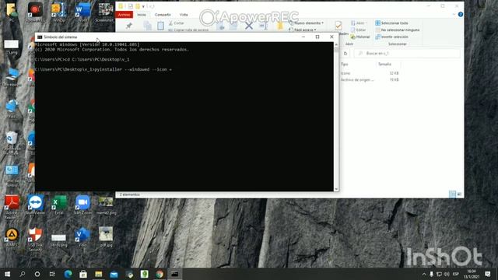Open the Visio desktop shortcut
Viewport: 498px width, 280px height.
click(82, 237)
